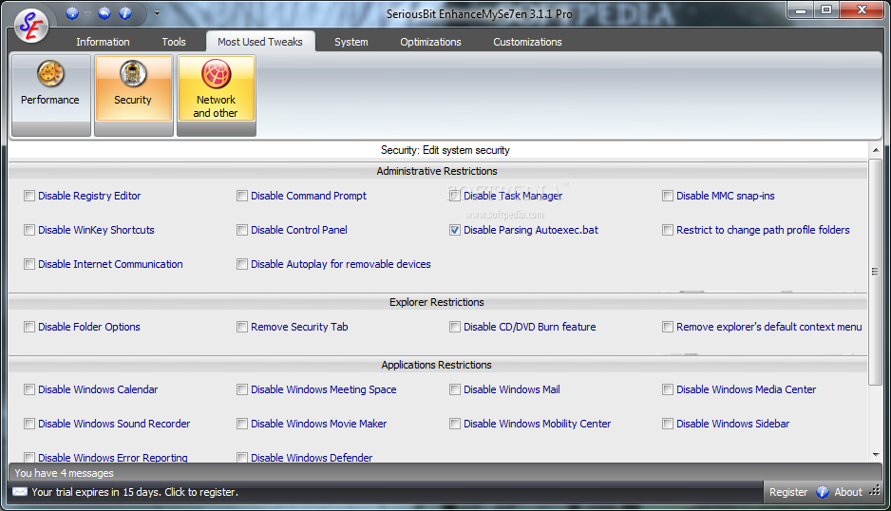Click the Register button in status bar
The image size is (891, 511).
click(x=788, y=492)
